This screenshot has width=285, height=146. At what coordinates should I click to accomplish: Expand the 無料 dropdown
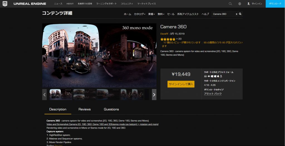161,14
